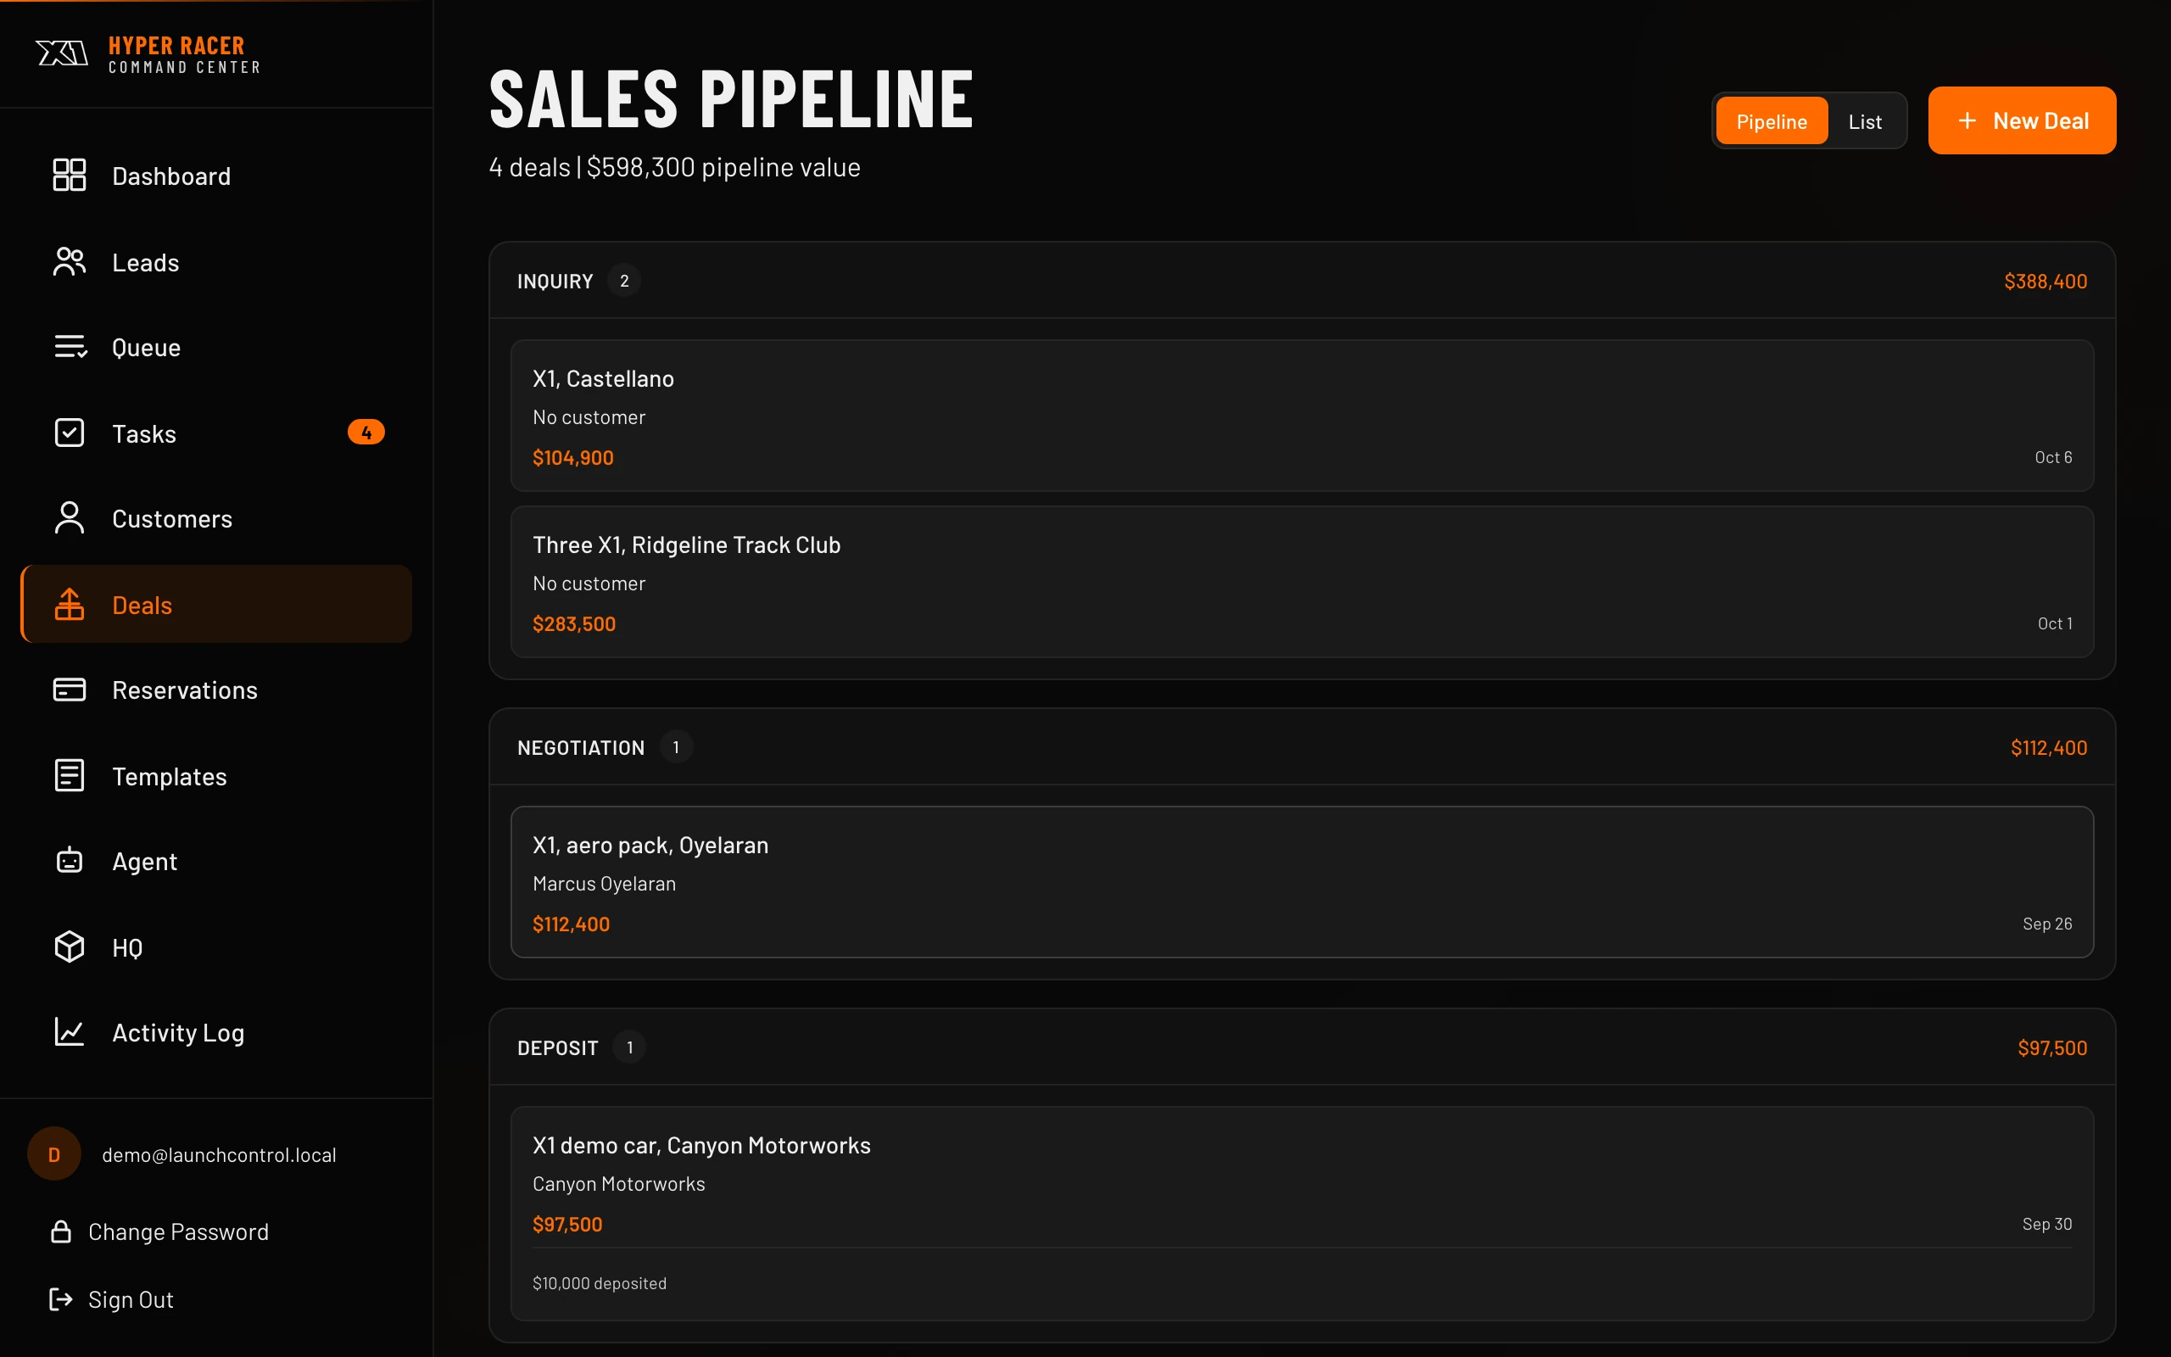Click the lock icon beside Change Password
The height and width of the screenshot is (1357, 2171).
tap(60, 1231)
